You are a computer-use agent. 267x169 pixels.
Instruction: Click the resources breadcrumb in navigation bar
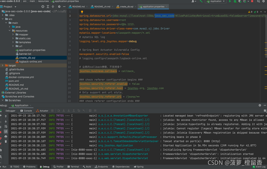pyautogui.click(x=43, y=2)
